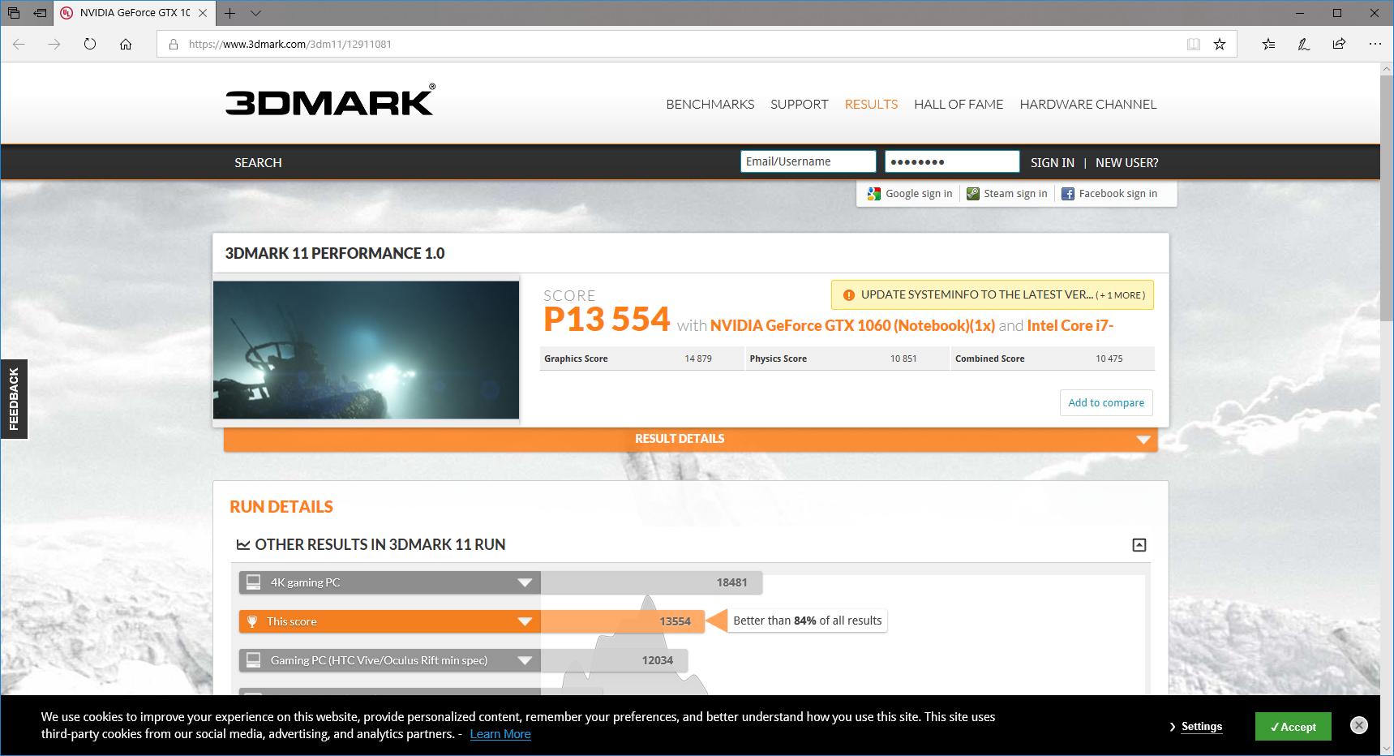Screen dimensions: 1394x756
Task: Click the Add to compare button
Action: point(1106,403)
